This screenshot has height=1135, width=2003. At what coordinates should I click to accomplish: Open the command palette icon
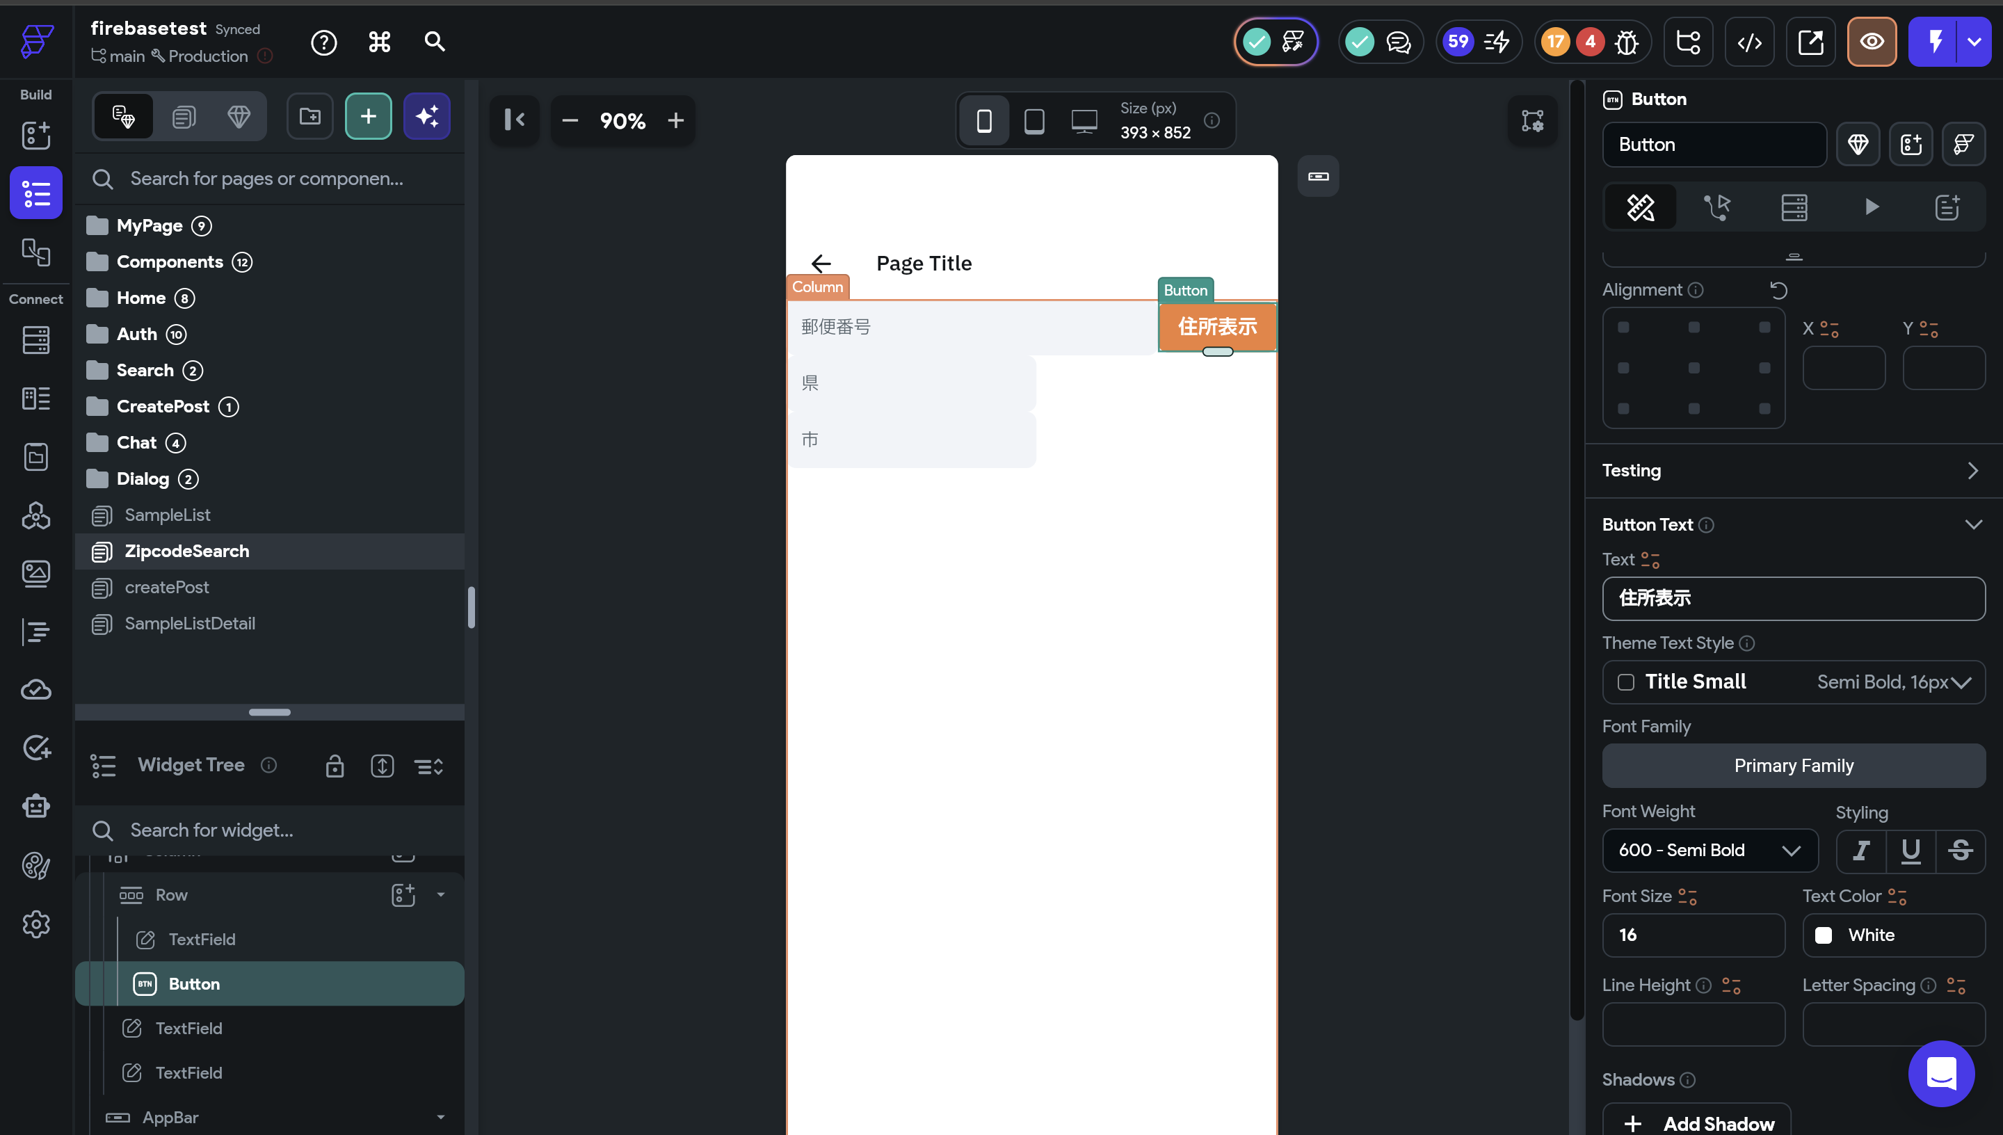[380, 41]
